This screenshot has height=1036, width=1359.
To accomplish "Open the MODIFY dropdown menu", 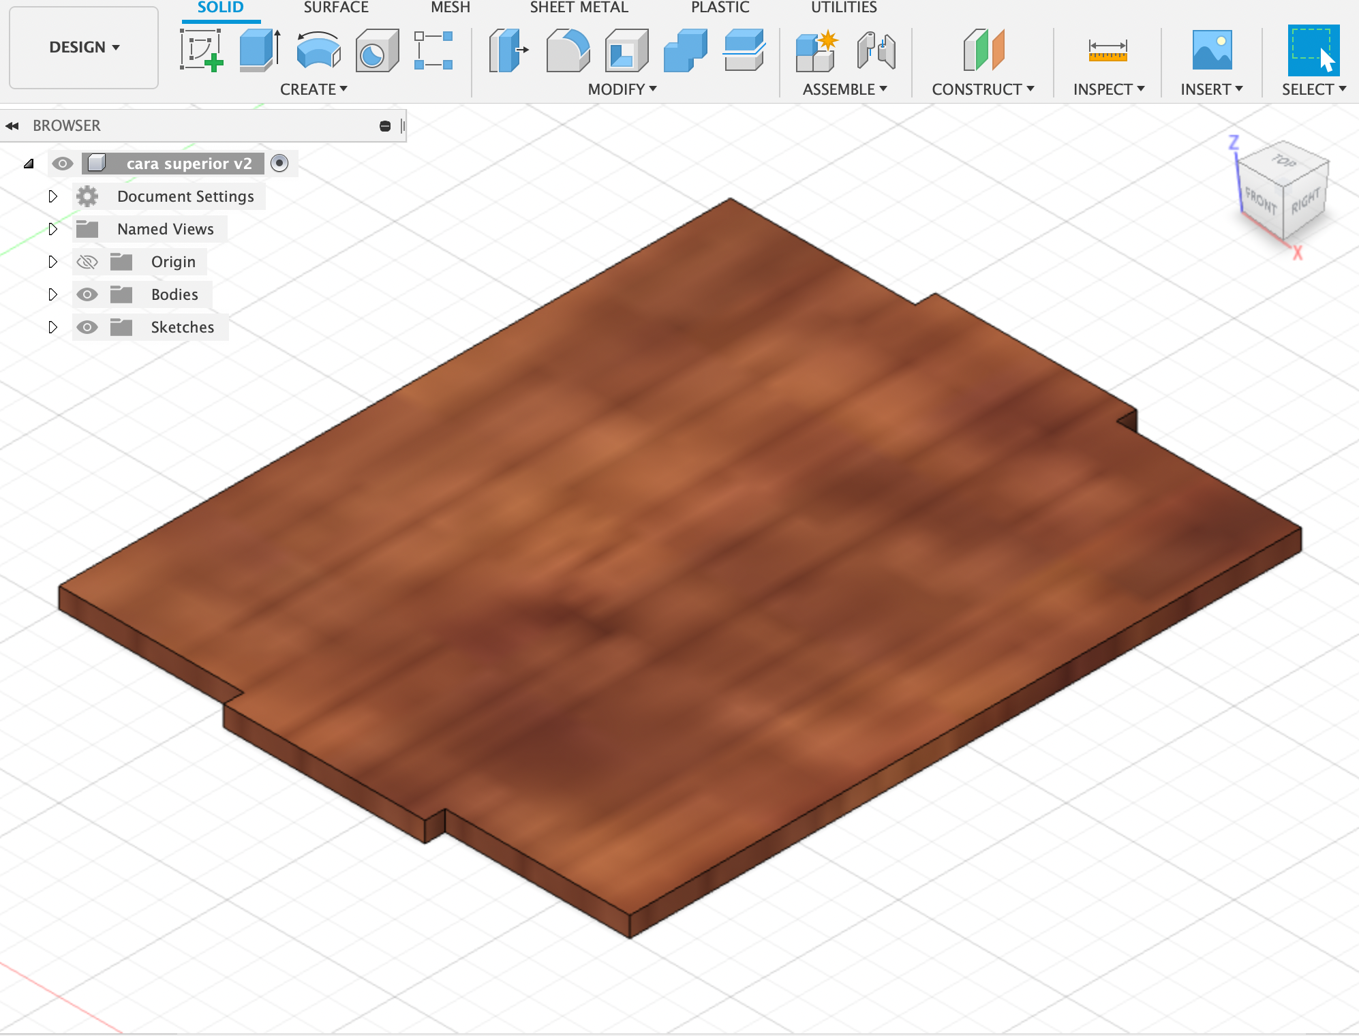I will 622,89.
